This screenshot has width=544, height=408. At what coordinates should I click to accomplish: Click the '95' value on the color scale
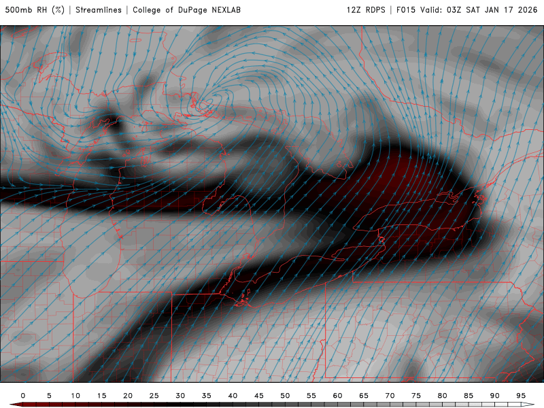tap(521, 396)
